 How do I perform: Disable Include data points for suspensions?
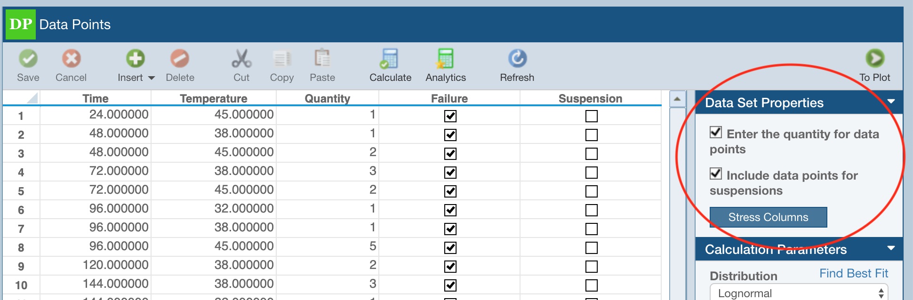[x=716, y=174]
